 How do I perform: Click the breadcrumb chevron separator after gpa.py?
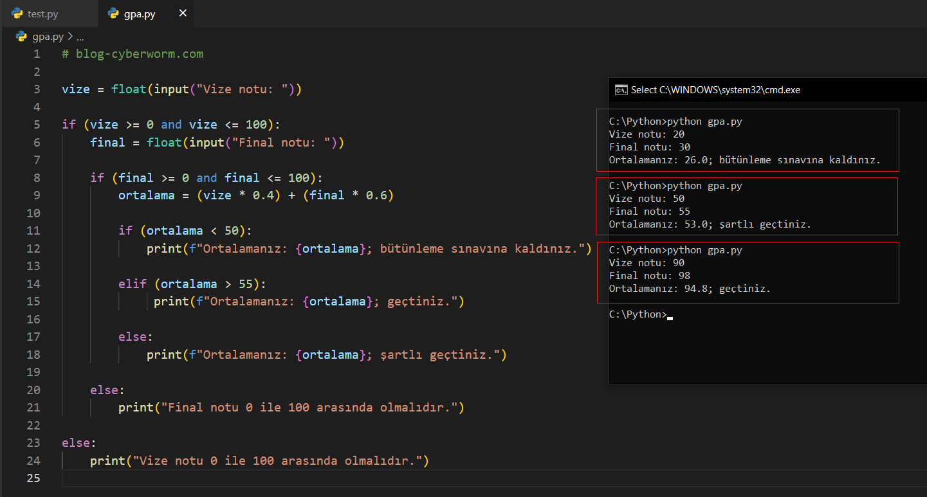70,37
